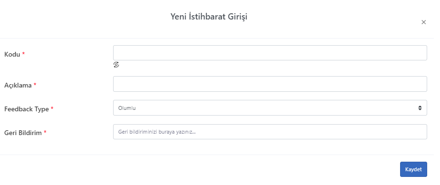Click the placeholder text 'Geri bildiriminizi buraya yazınız...'
The height and width of the screenshot is (185, 440).
pyautogui.click(x=157, y=132)
